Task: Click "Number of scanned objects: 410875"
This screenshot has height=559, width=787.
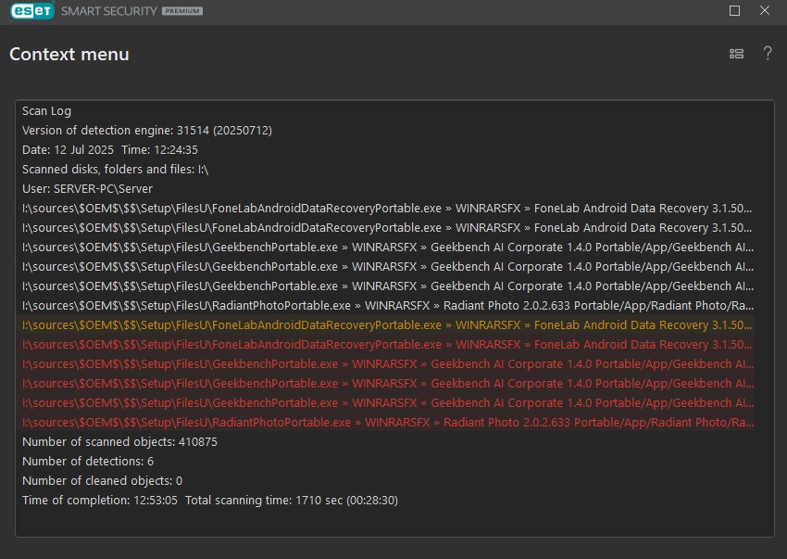Action: point(120,442)
